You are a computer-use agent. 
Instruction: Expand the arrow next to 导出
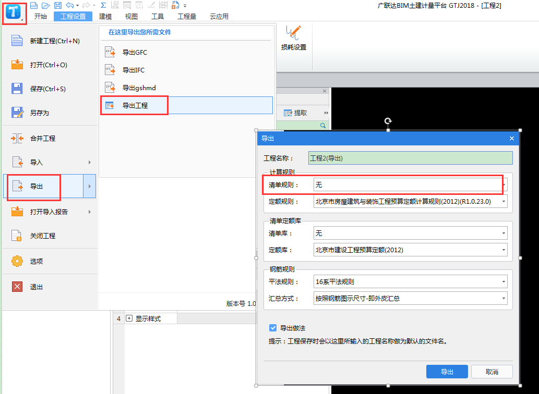89,187
